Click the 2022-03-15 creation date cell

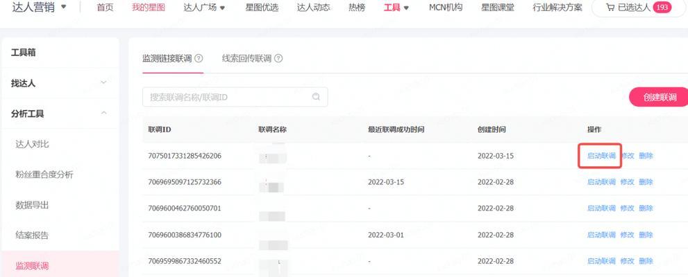[496, 156]
